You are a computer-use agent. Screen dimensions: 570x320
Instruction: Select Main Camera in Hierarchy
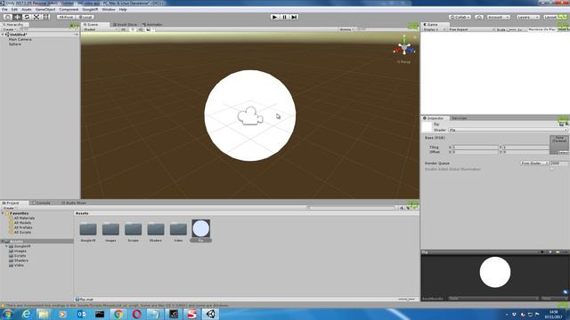click(20, 39)
